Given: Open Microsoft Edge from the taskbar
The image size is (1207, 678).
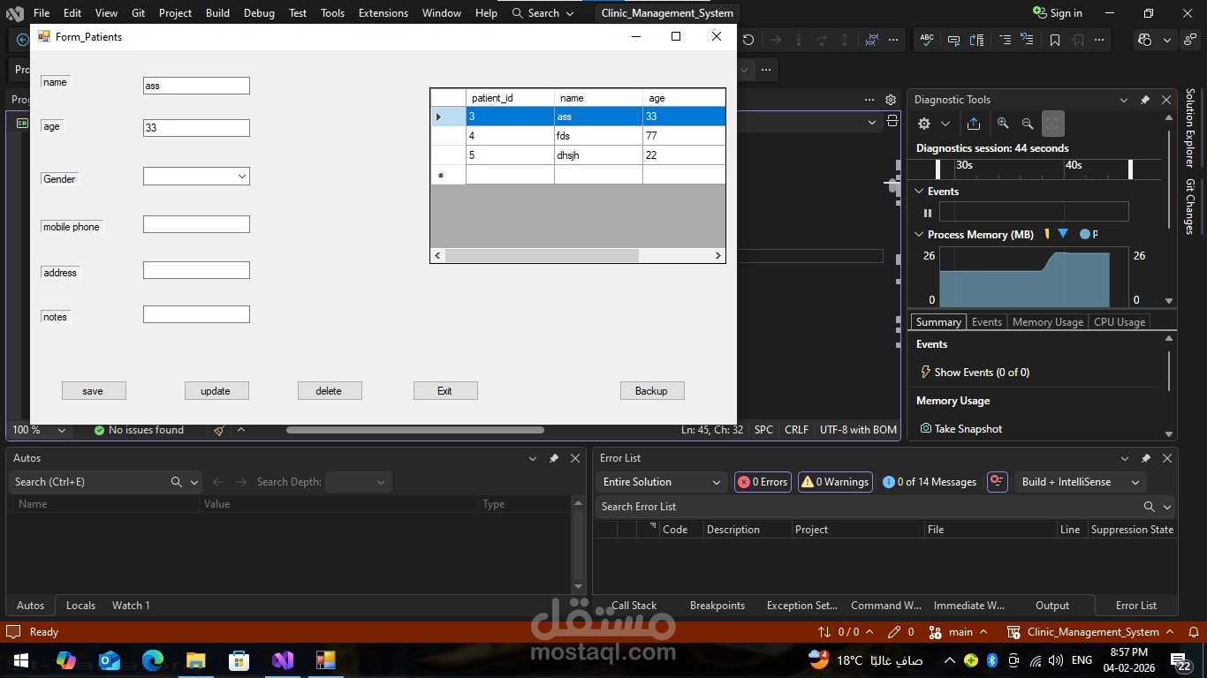Looking at the screenshot, I should click(153, 659).
